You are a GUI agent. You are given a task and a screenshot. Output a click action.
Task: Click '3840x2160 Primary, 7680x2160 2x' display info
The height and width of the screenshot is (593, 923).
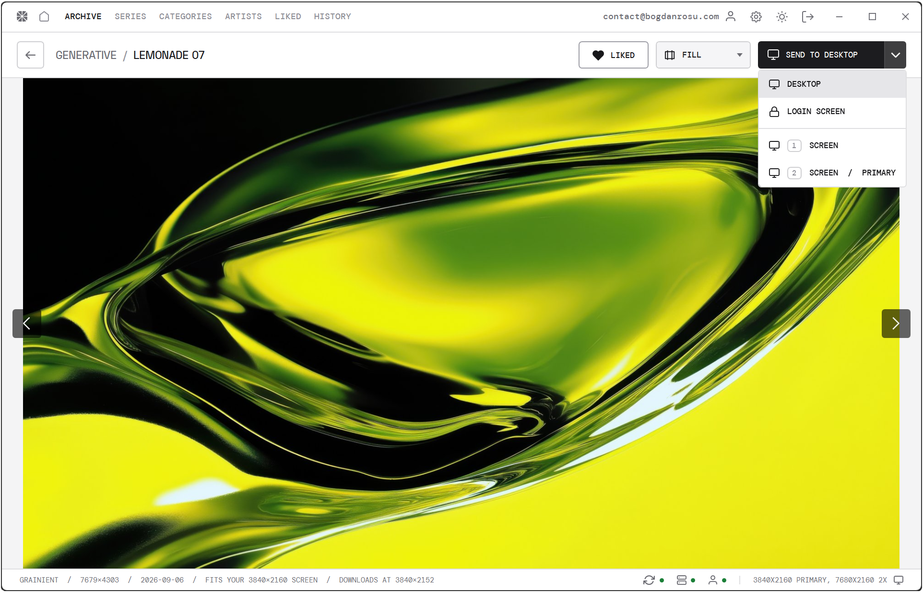pyautogui.click(x=820, y=580)
